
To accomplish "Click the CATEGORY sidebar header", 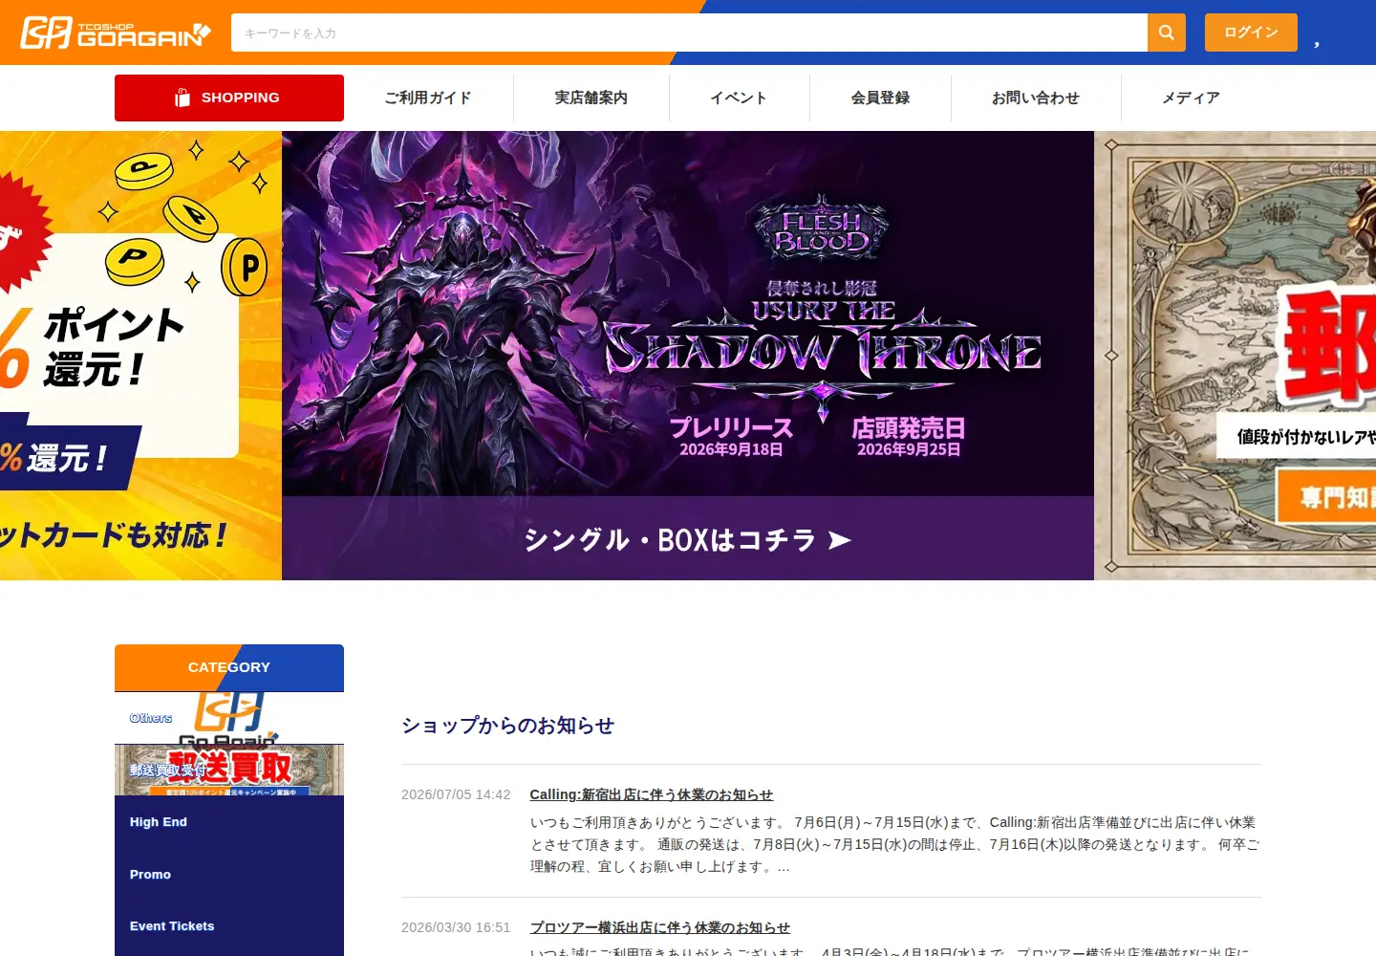I will click(229, 667).
